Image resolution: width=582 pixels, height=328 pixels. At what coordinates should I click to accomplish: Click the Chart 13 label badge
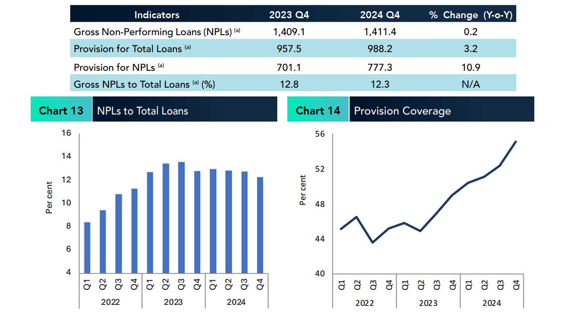point(61,110)
